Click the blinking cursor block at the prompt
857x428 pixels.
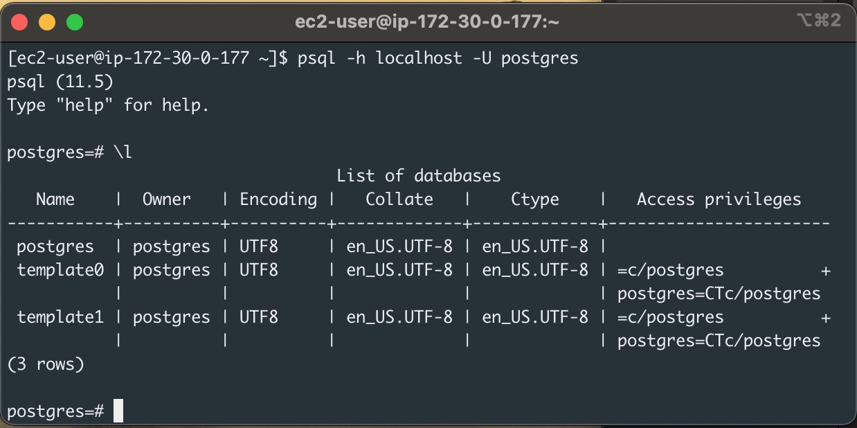coord(119,410)
